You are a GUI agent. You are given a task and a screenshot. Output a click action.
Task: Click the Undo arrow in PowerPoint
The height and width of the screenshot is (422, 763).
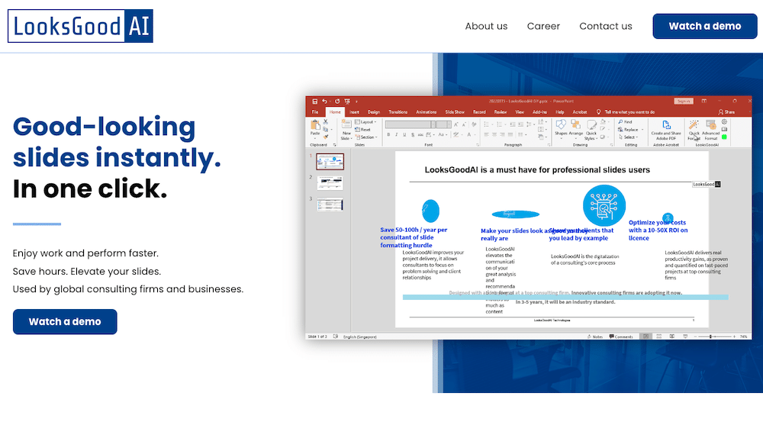(x=324, y=101)
